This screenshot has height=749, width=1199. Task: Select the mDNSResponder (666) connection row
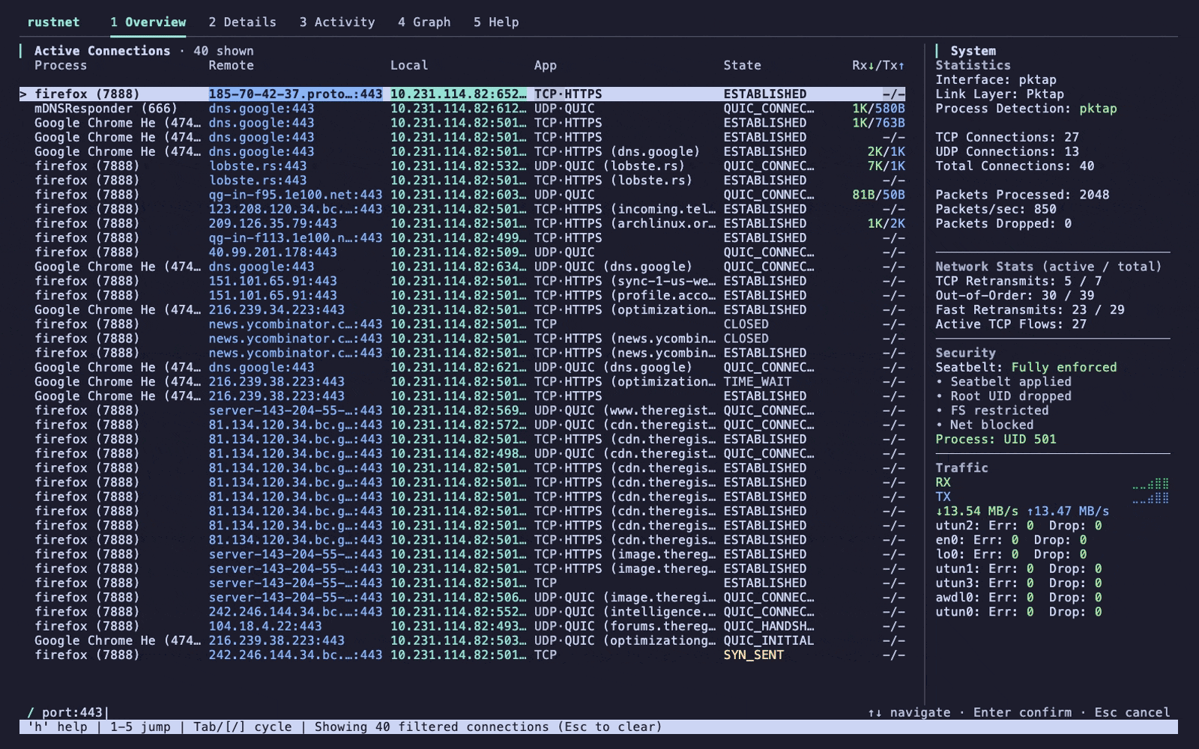coord(462,109)
